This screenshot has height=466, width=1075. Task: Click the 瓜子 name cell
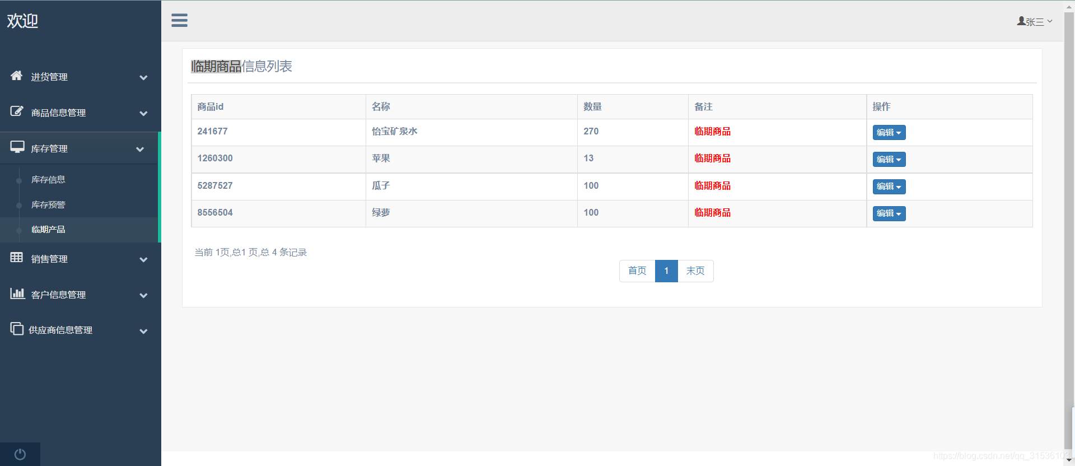click(x=471, y=187)
